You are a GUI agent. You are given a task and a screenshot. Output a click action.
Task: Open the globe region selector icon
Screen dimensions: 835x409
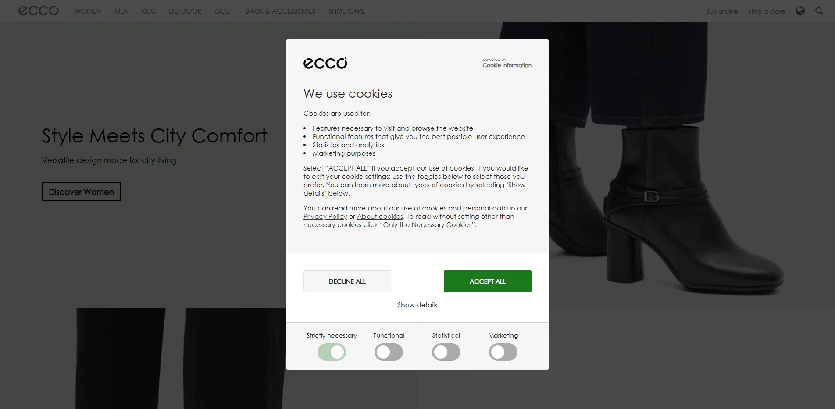[800, 11]
